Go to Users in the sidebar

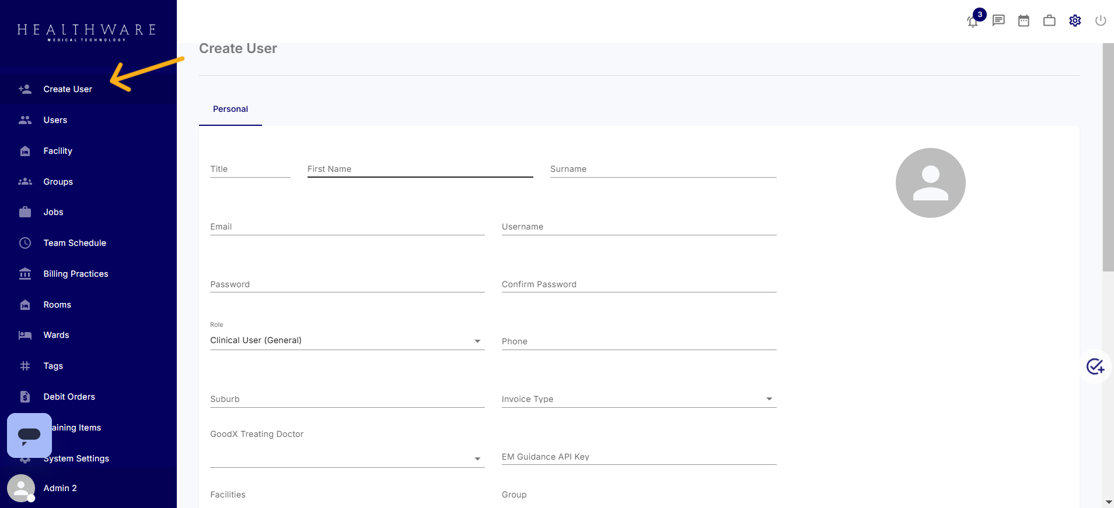click(x=55, y=120)
